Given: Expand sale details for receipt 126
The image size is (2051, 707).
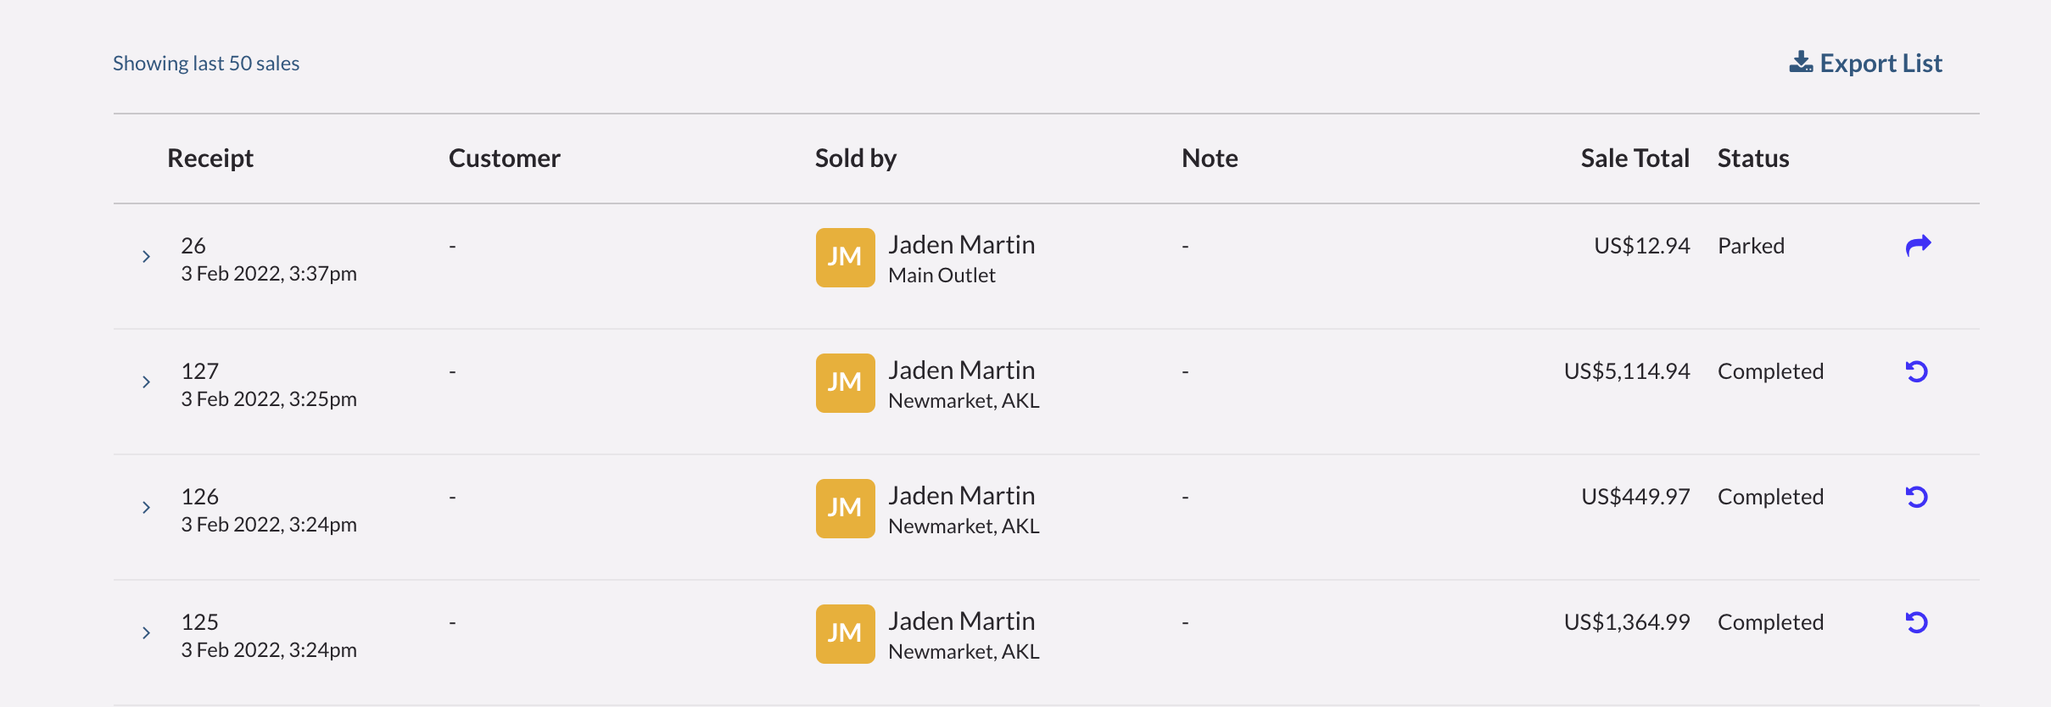Looking at the screenshot, I should tap(146, 507).
